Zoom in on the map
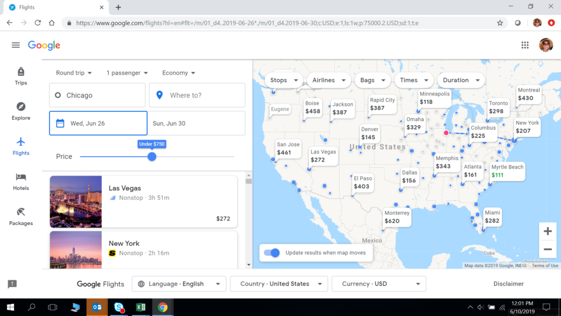Viewport: 561px width, 316px height. coord(547,231)
